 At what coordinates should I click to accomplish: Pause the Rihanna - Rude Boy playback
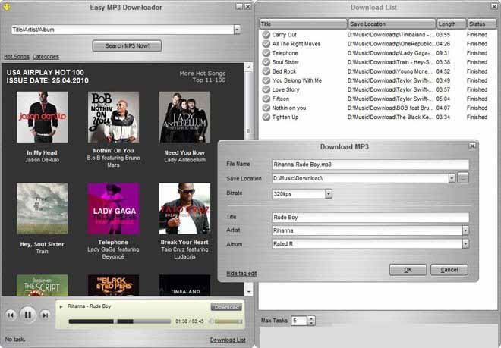point(28,315)
